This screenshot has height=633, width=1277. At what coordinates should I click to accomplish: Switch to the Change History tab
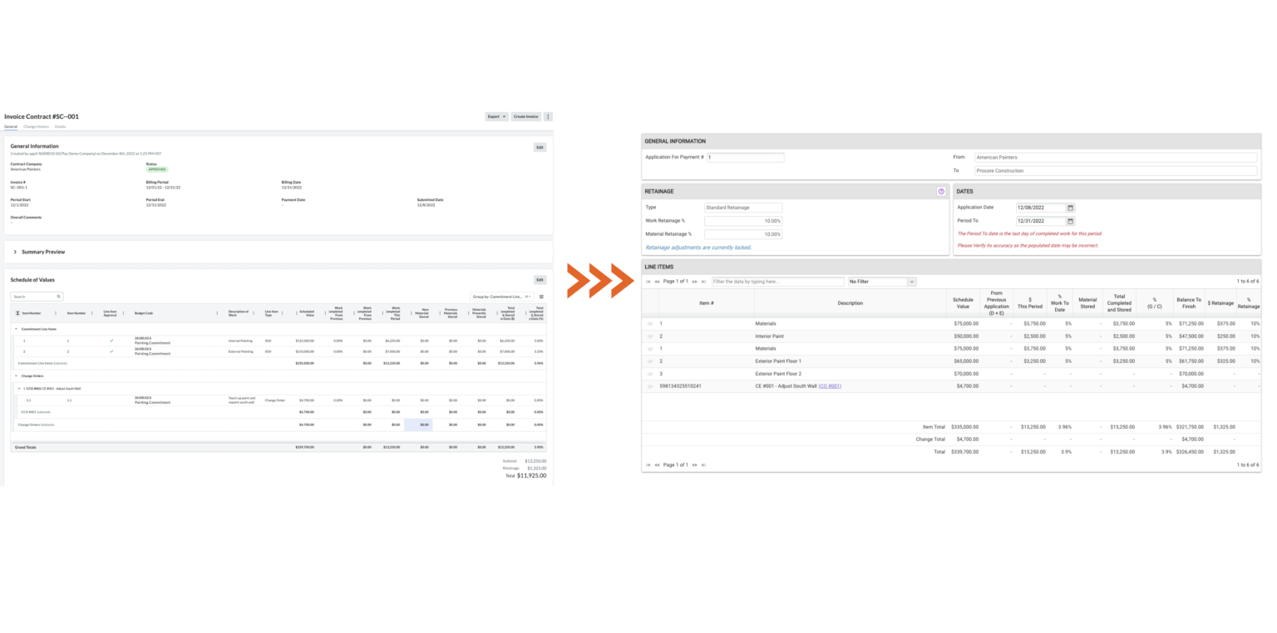pos(37,126)
